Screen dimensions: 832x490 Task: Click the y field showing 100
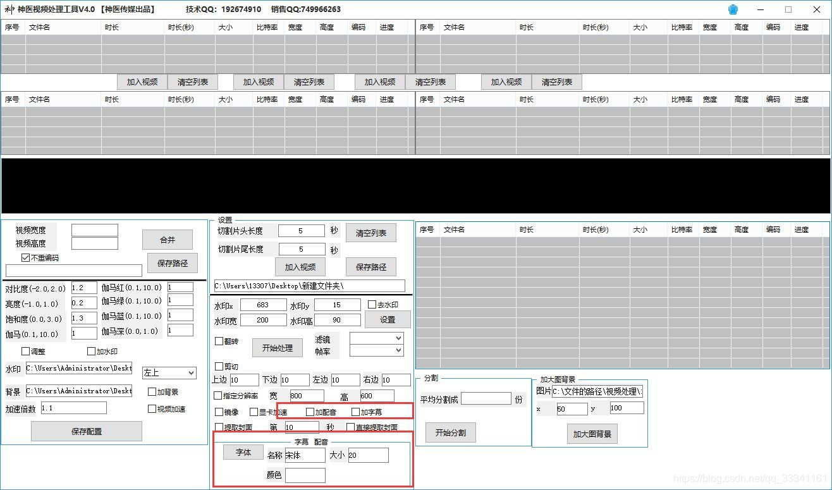627,408
